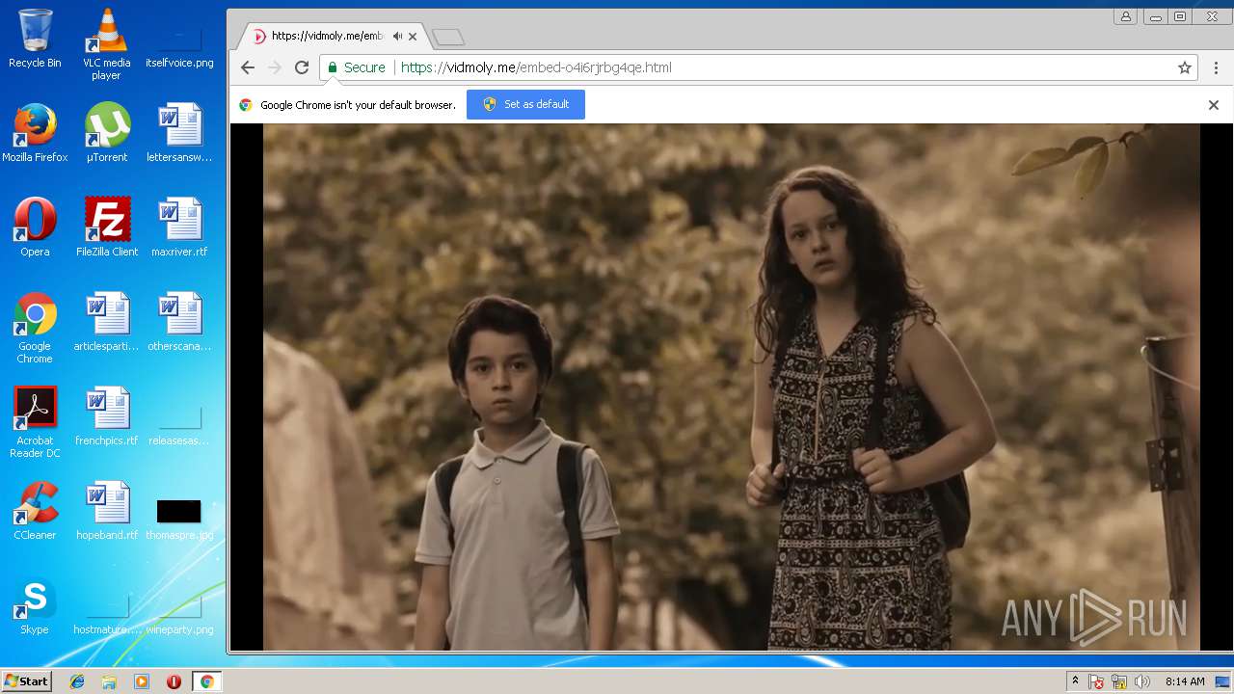Open a new Chrome tab
The height and width of the screenshot is (694, 1234).
(x=447, y=37)
